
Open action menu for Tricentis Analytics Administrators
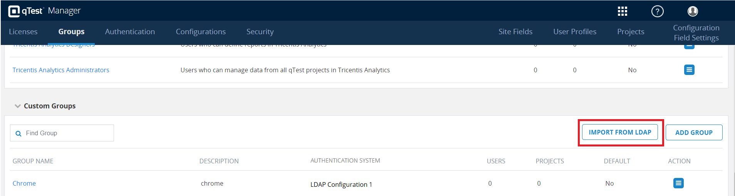[x=689, y=70]
